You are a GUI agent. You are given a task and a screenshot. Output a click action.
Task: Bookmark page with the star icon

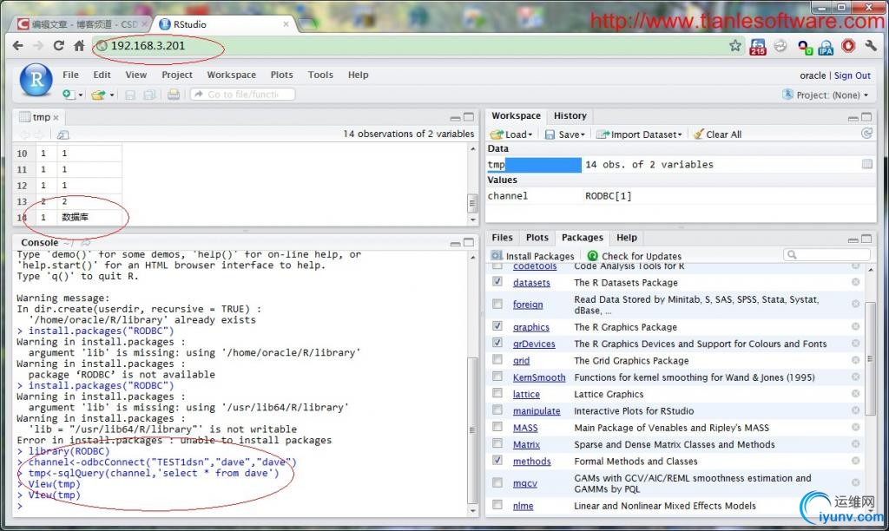735,45
